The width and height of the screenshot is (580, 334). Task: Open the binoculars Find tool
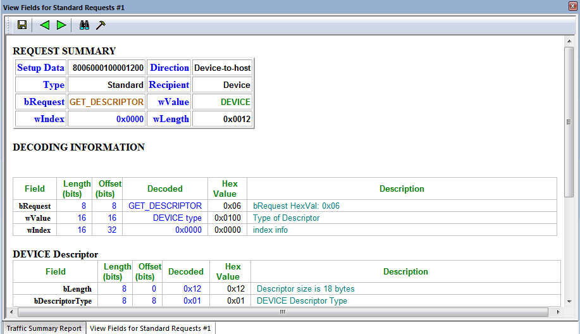point(84,25)
